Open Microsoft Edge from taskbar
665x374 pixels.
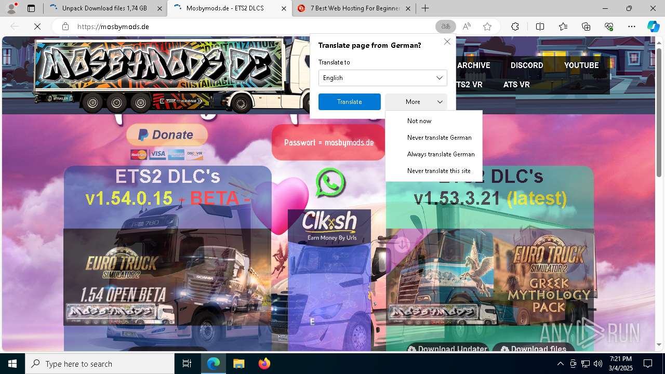(x=214, y=364)
